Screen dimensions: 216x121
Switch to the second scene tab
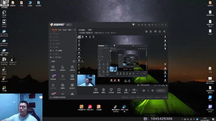coord(60,30)
